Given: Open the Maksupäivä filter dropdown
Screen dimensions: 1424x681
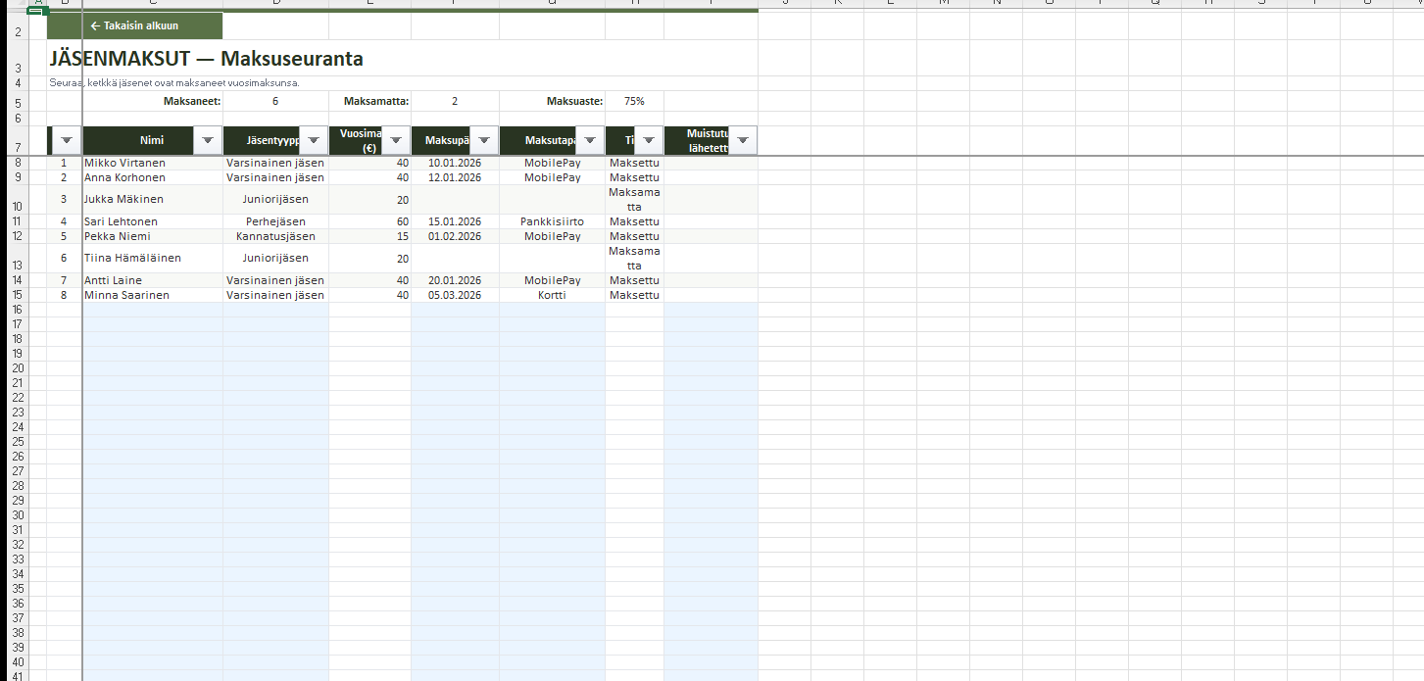Looking at the screenshot, I should tap(483, 141).
